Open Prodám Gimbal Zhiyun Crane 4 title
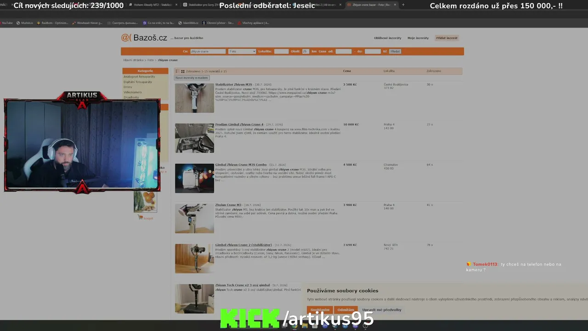The width and height of the screenshot is (588, 331). click(239, 125)
